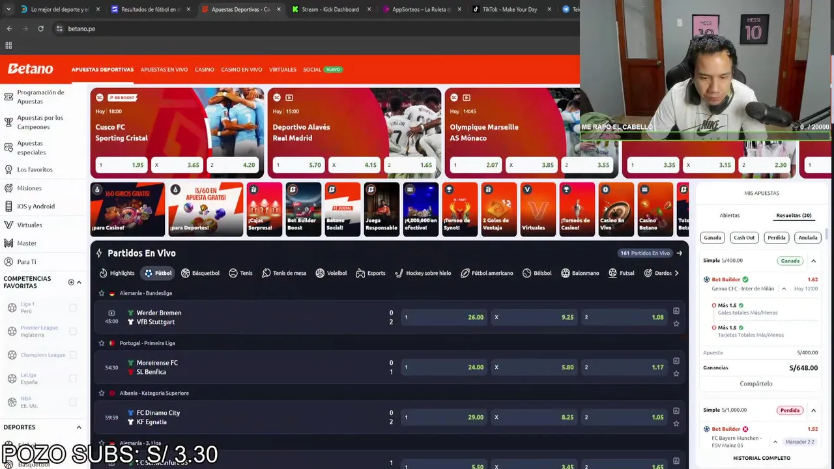Check the LaLiga España checkbox
Screen dimensions: 834x469
(73, 378)
